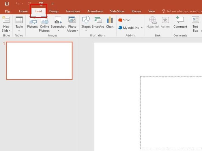Open the Undo history dropdown arrow
Screen dimensions: 202x151
coord(22,3)
